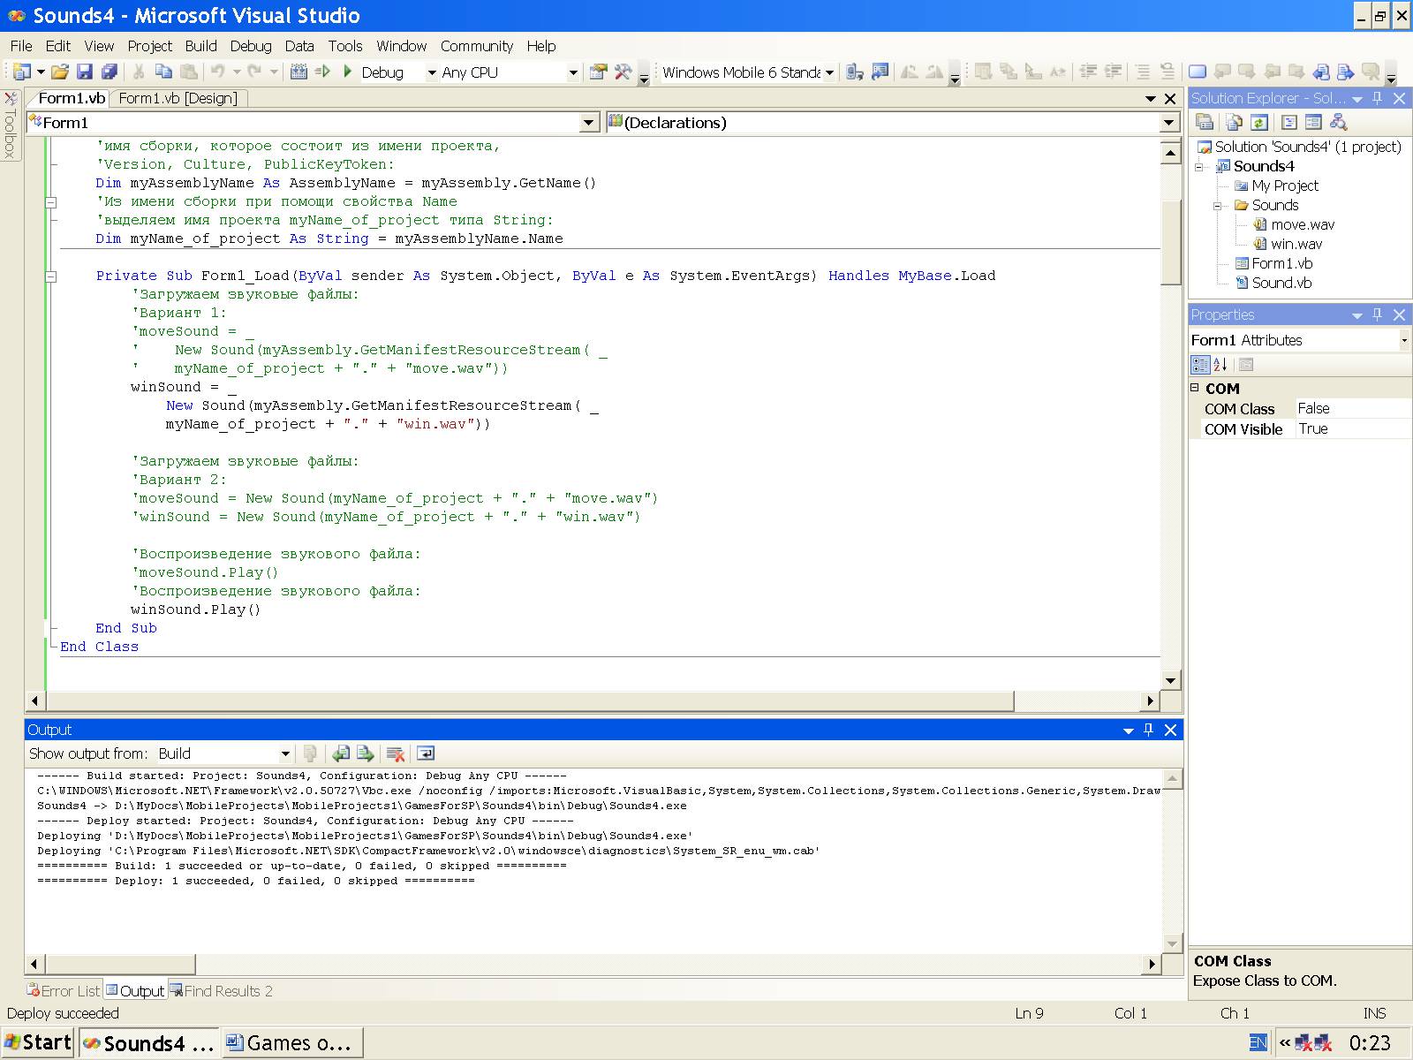
Task: Clear all output in the Output pane
Action: tap(396, 753)
